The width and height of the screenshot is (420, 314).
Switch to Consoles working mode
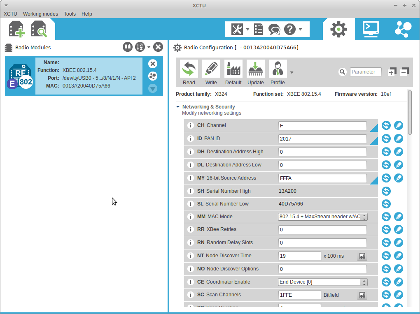tap(371, 29)
